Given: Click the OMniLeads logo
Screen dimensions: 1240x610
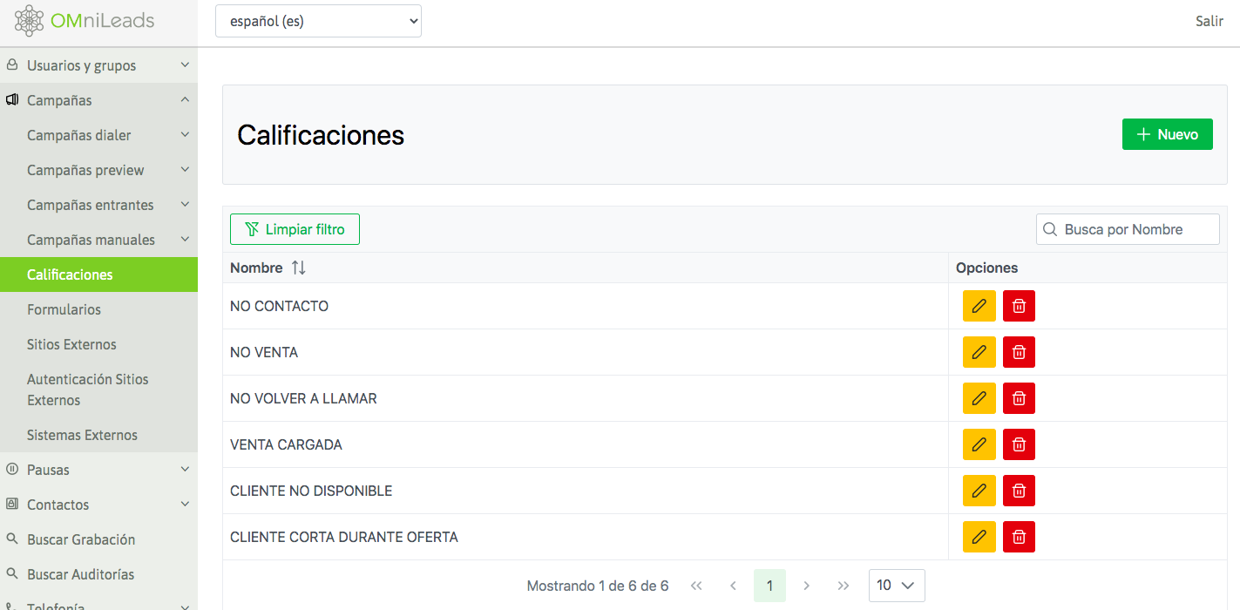Looking at the screenshot, I should click(x=85, y=21).
